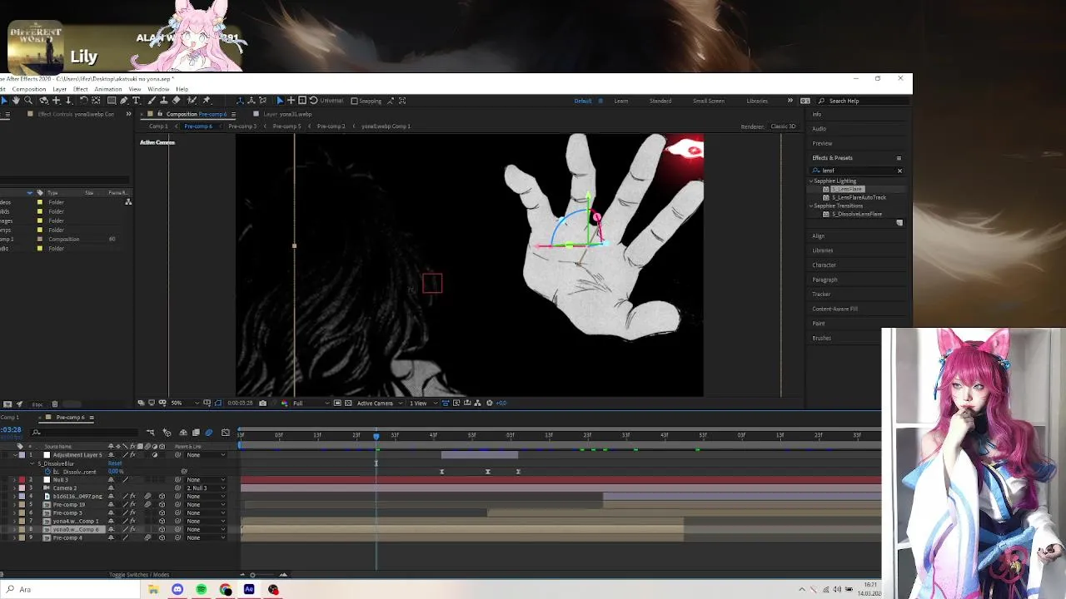Open the Window menu
This screenshot has height=599, width=1066.
click(158, 89)
